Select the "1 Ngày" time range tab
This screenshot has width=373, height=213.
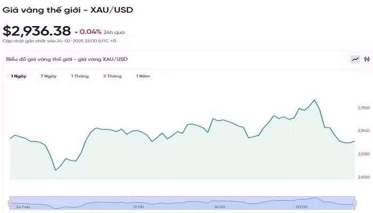tap(19, 76)
